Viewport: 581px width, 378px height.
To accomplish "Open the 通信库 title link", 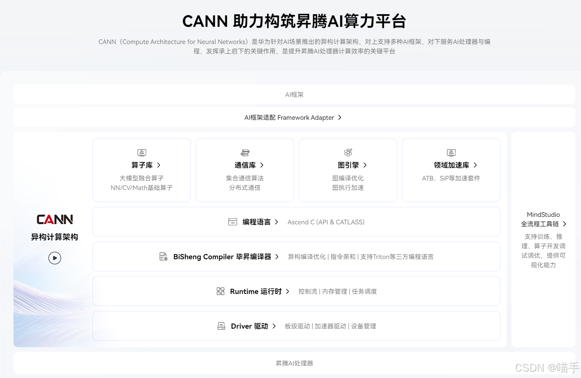I will pyautogui.click(x=245, y=165).
